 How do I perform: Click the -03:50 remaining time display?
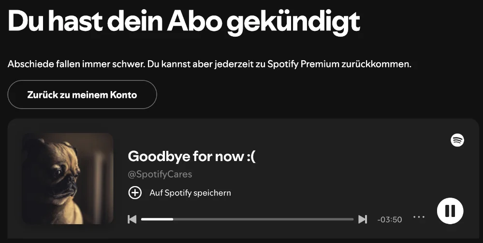coord(389,220)
